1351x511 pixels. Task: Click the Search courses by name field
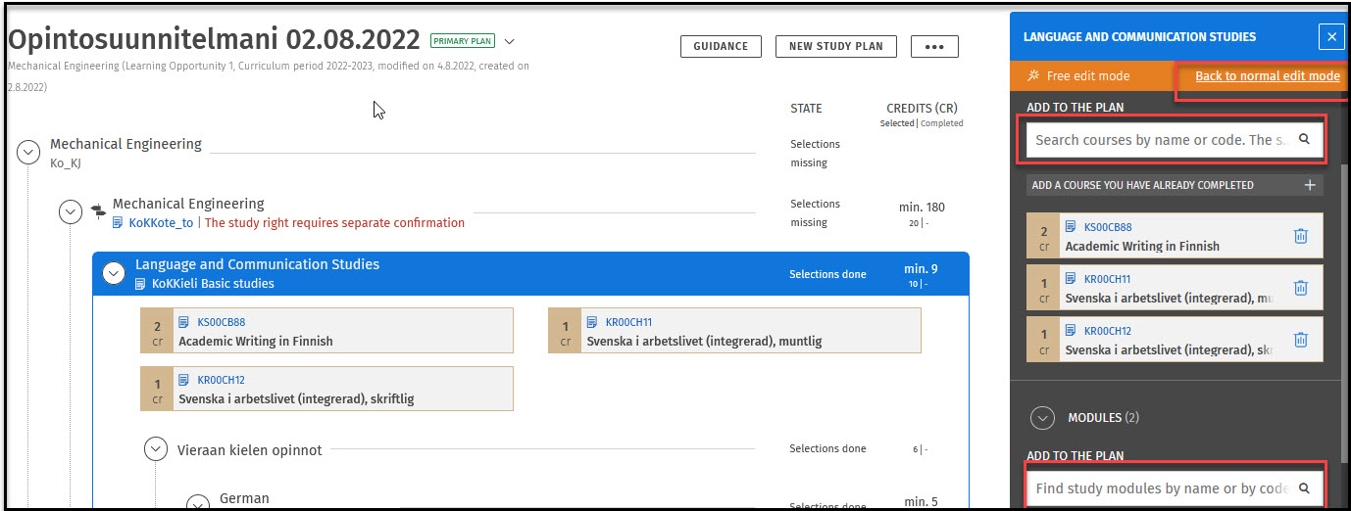(x=1159, y=140)
